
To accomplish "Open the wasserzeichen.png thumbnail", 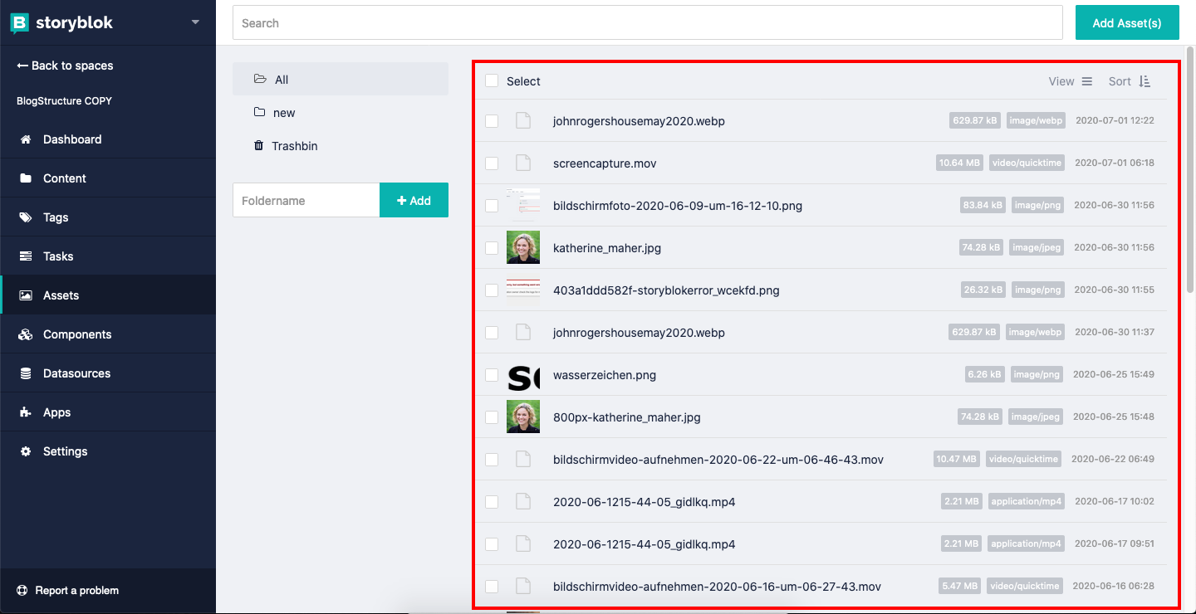I will coord(523,374).
